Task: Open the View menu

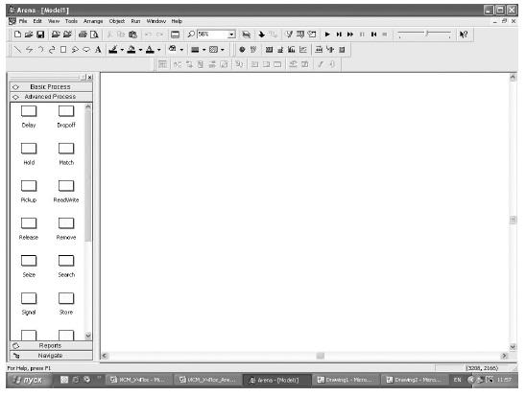Action: tap(54, 21)
